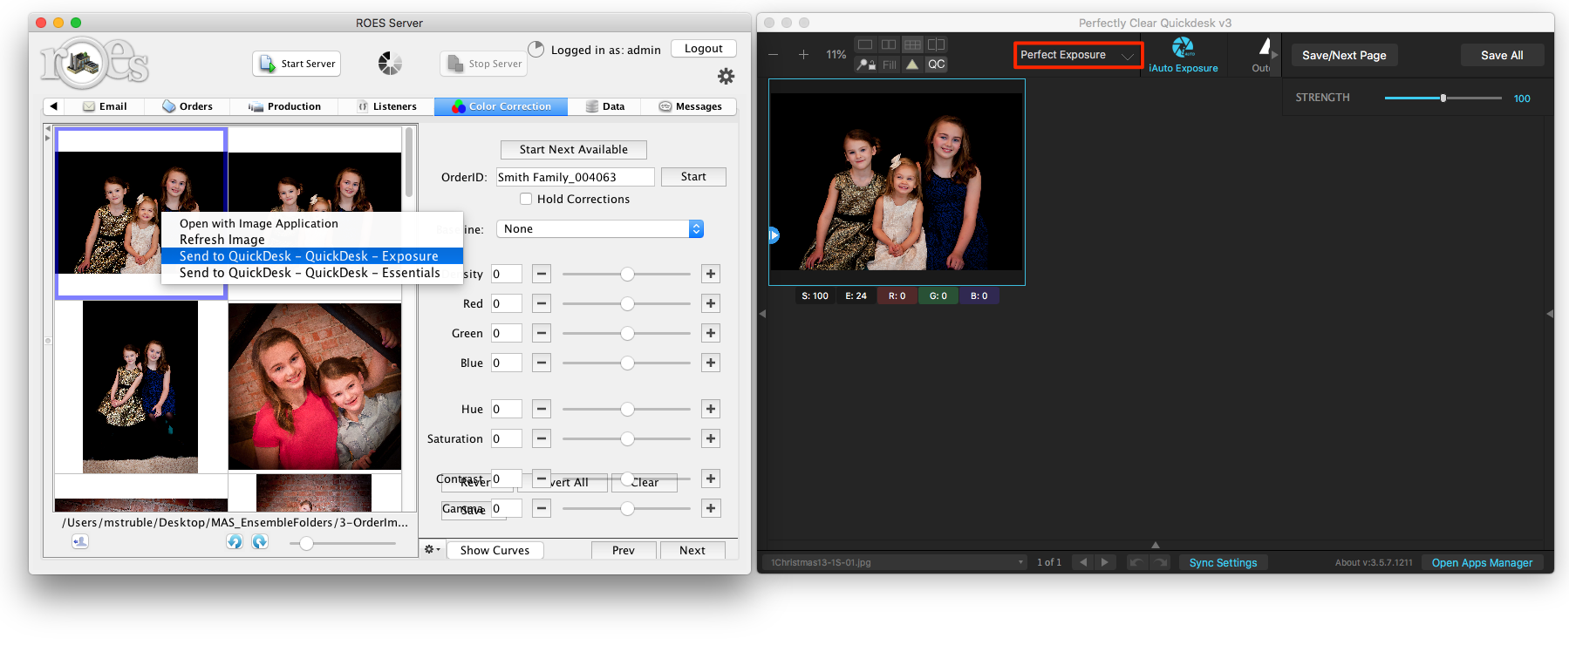Screen dimensions: 1569x645
Task: Click the OrderID input field
Action: click(575, 177)
